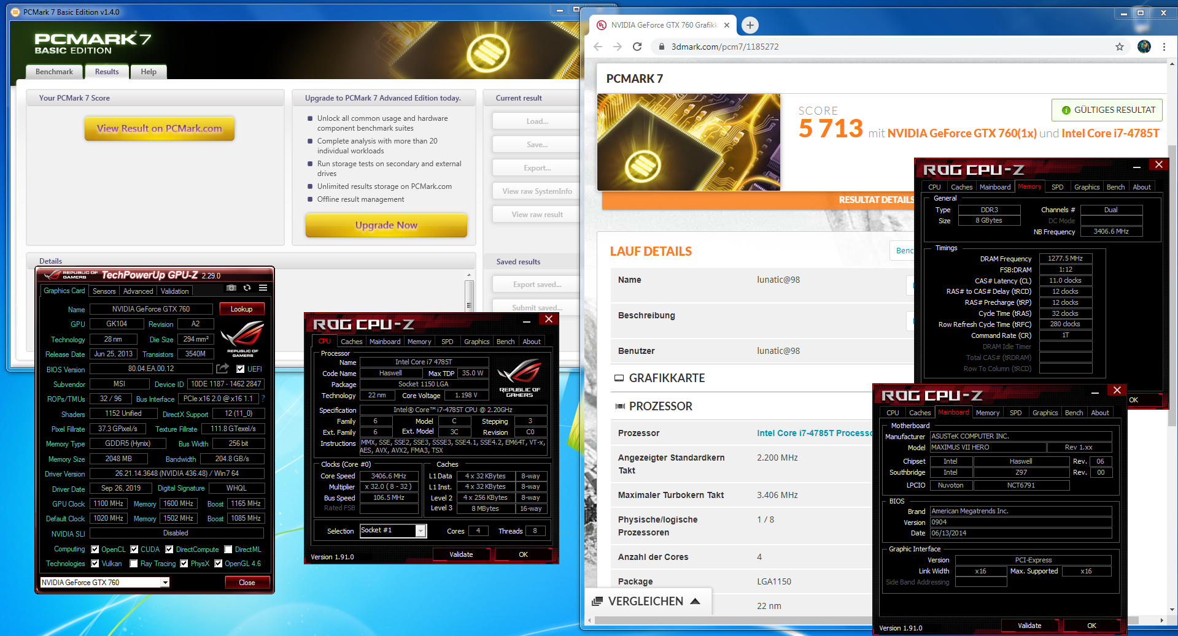
Task: Open Caches tab in CPU-Z CPU window
Action: tap(352, 342)
